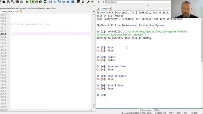This screenshot has height=114, width=203.
Task: Save the file with the floppy icon
Action: pyautogui.click(x=9, y=2)
